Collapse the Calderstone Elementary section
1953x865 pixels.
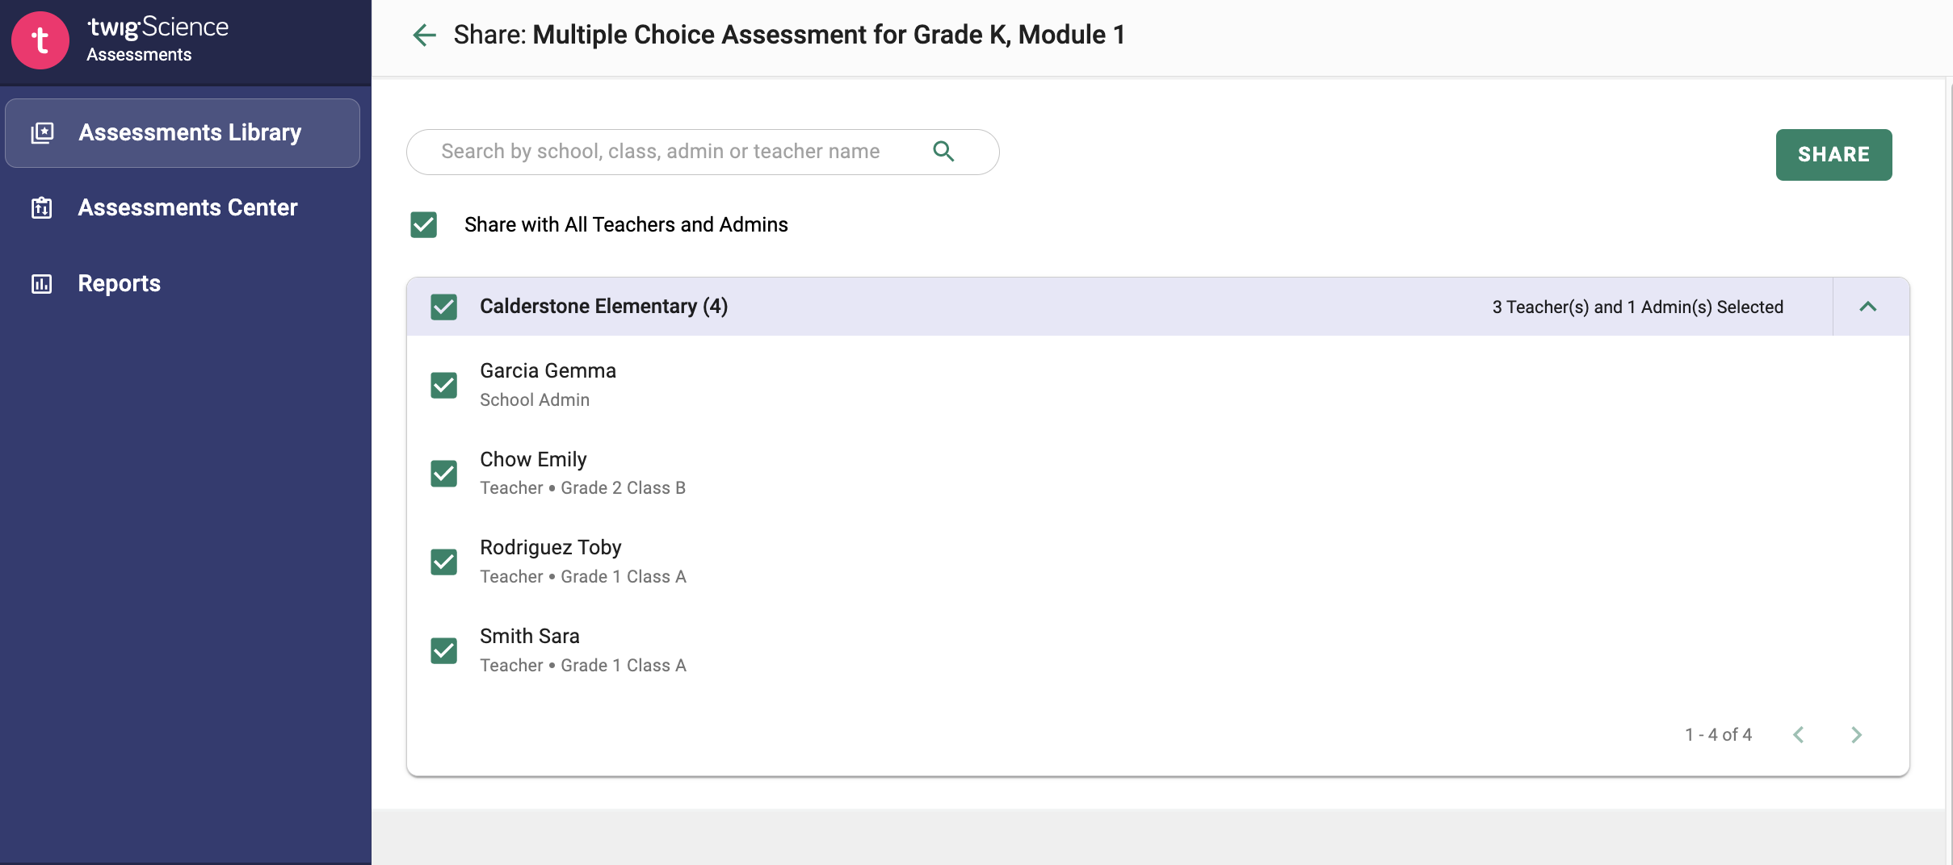click(1868, 307)
